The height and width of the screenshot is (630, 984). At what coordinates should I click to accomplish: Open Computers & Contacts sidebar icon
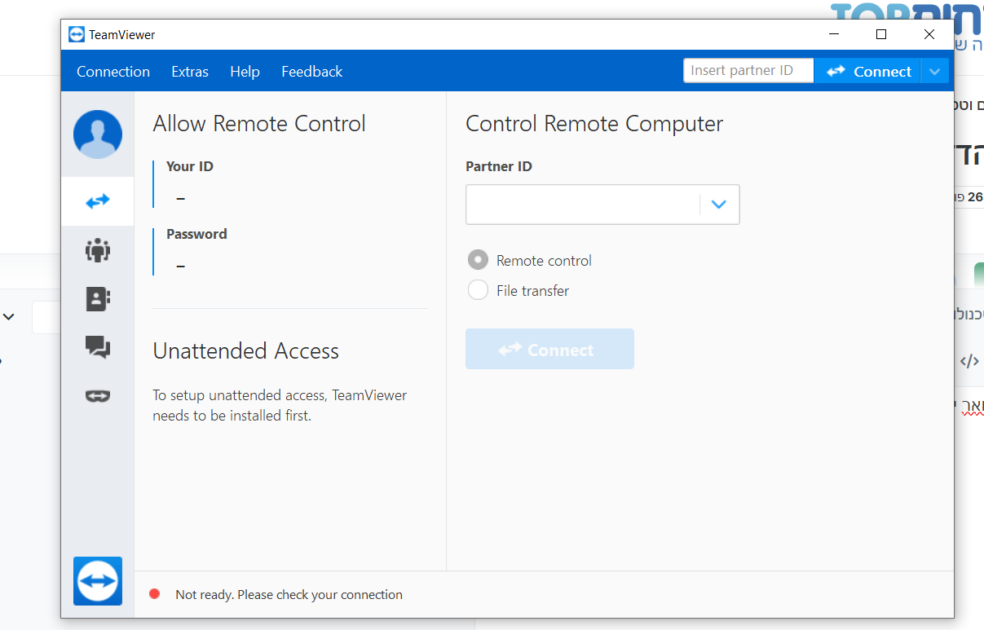click(x=98, y=299)
